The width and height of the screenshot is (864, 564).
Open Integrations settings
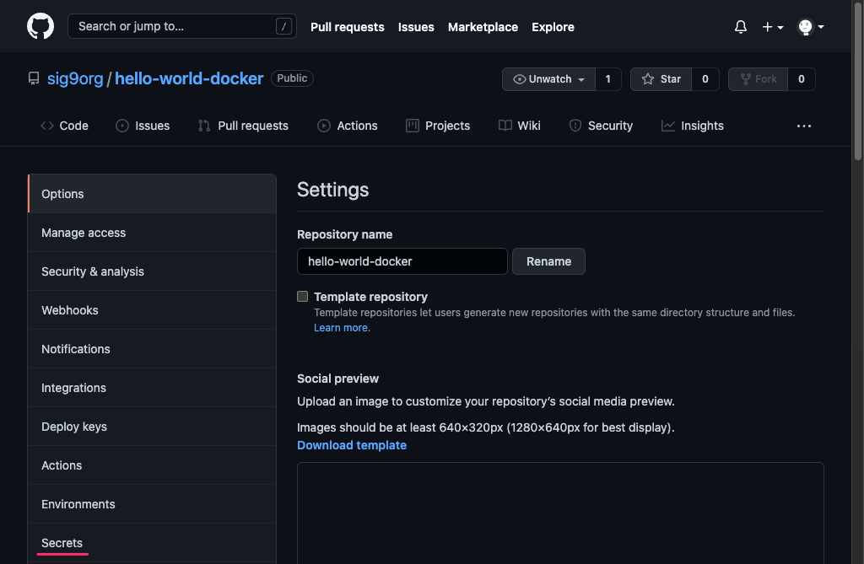[x=152, y=388]
